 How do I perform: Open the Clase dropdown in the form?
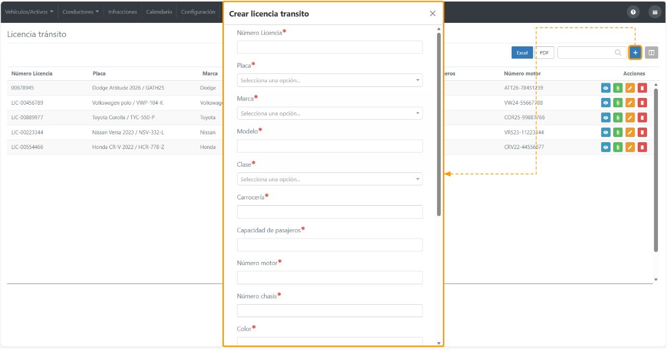[330, 179]
